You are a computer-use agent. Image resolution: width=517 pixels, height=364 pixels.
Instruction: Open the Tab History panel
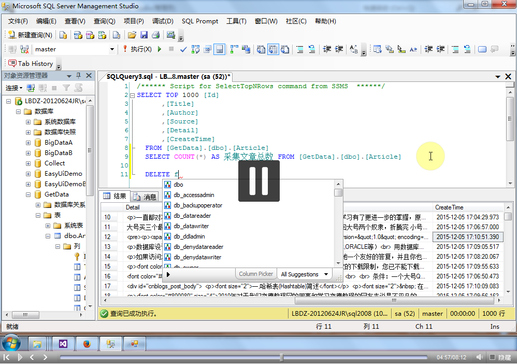click(31, 63)
